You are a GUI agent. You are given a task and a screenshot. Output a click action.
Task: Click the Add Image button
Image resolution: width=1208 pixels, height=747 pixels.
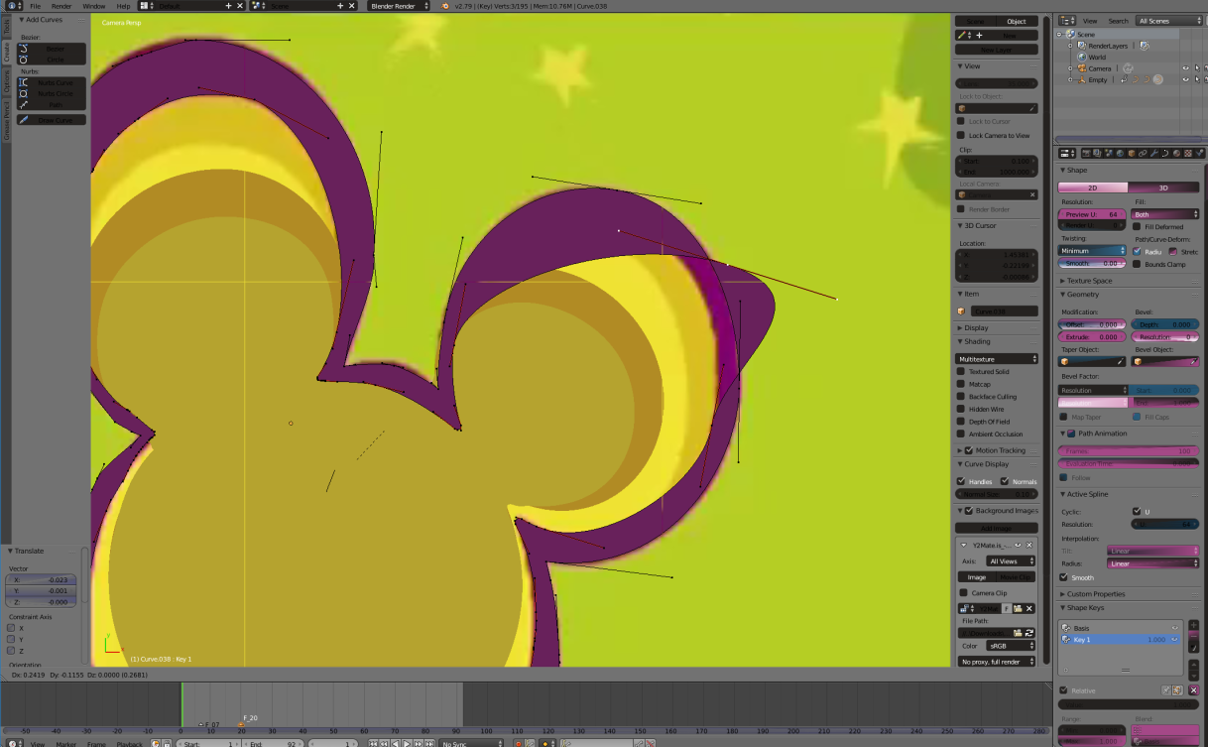point(996,528)
